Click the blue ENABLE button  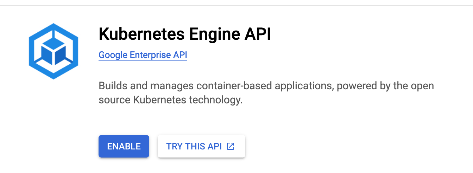click(x=124, y=146)
